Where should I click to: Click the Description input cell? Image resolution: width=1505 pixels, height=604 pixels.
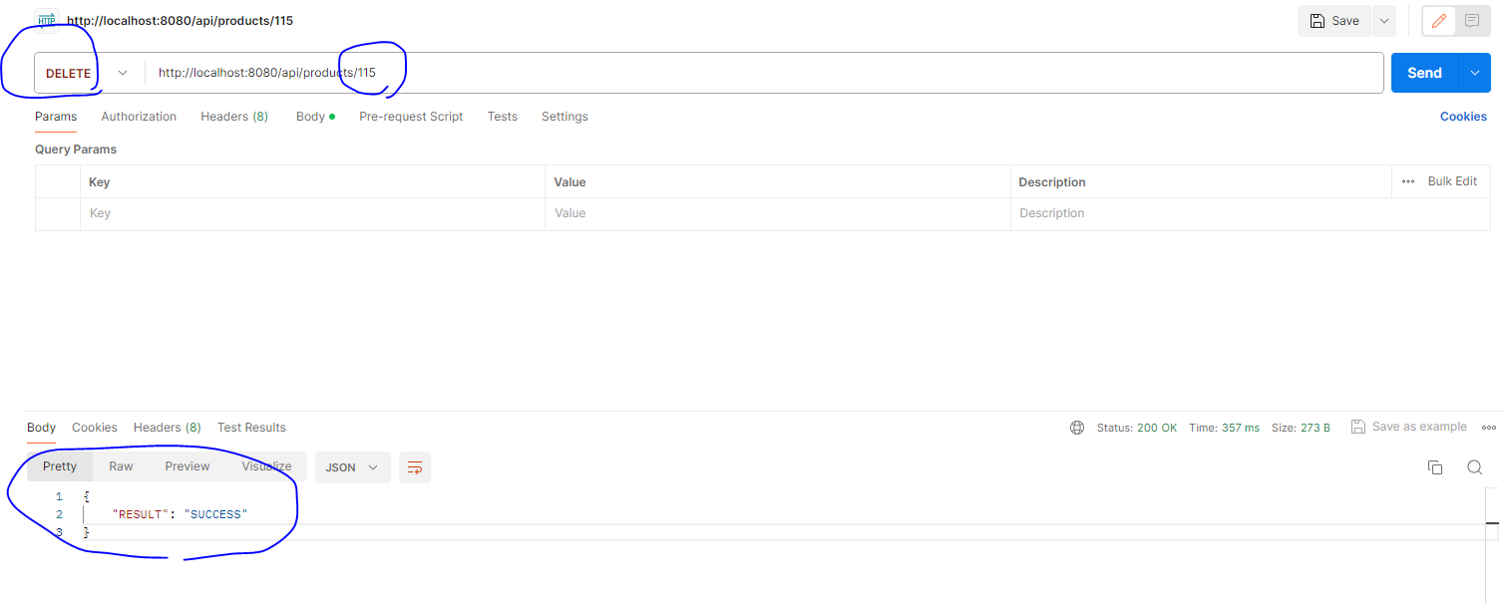click(x=1251, y=213)
